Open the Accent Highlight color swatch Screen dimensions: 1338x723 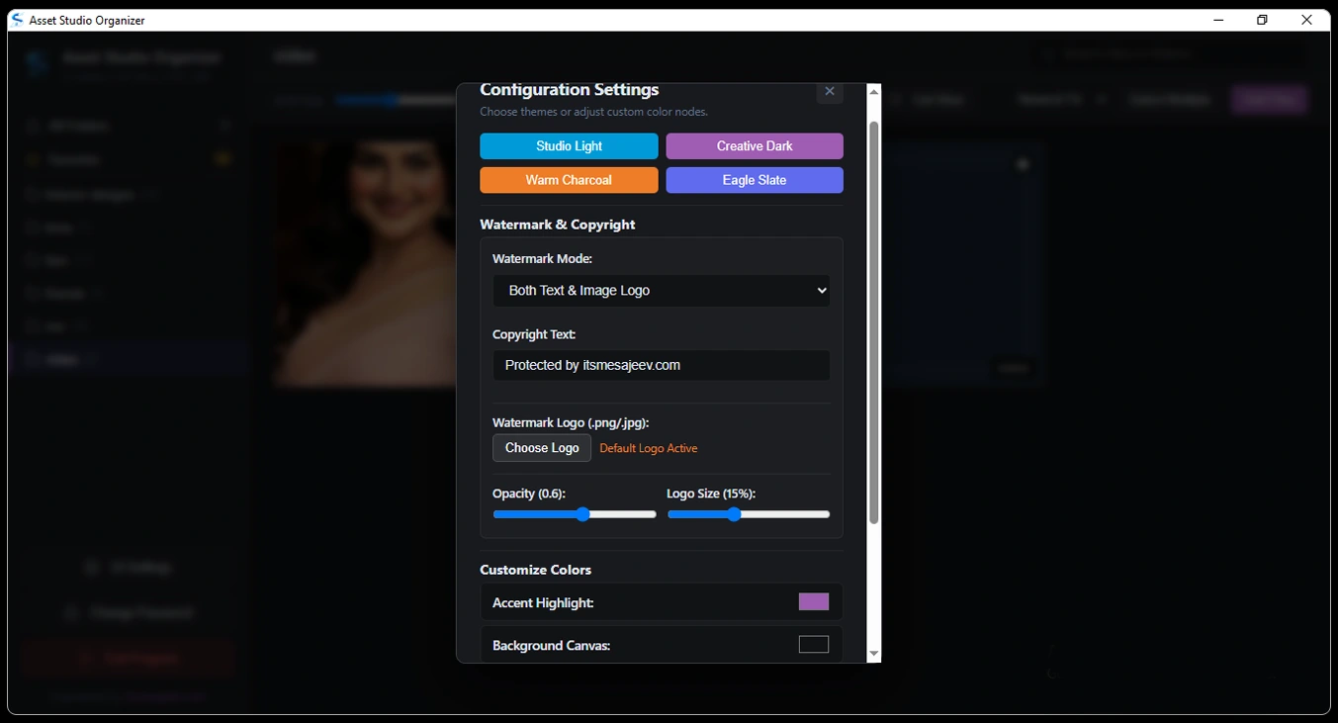[x=814, y=602]
